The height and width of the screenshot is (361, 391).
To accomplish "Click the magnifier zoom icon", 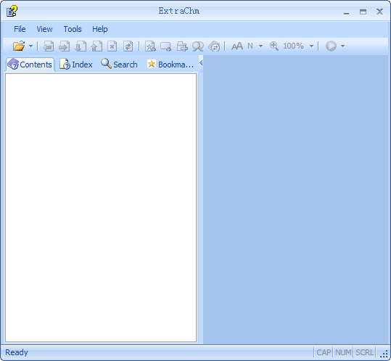I will click(274, 46).
